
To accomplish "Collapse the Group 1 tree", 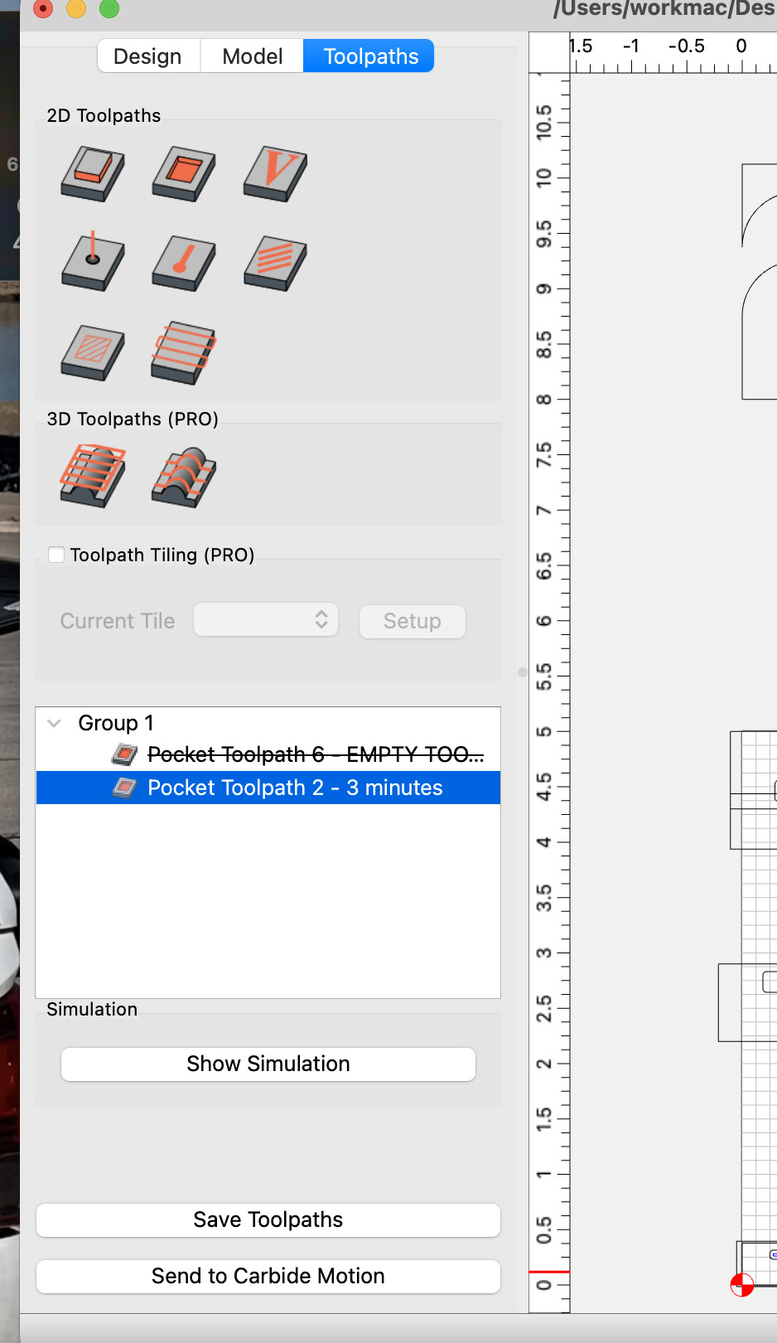I will pyautogui.click(x=55, y=723).
